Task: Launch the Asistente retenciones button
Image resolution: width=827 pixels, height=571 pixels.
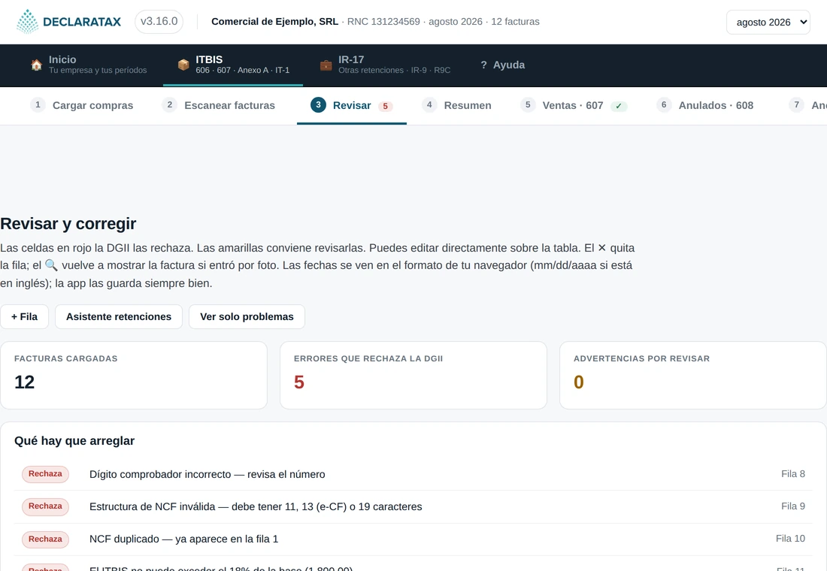Action: click(119, 317)
